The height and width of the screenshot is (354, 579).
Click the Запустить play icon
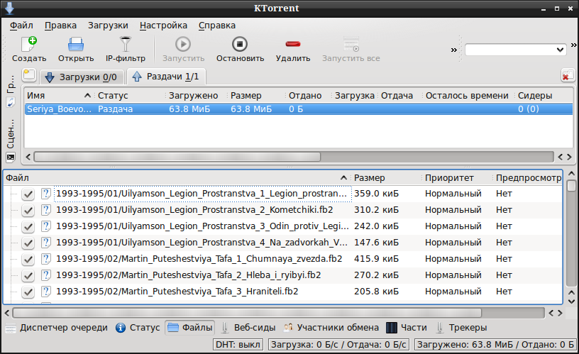tap(183, 50)
